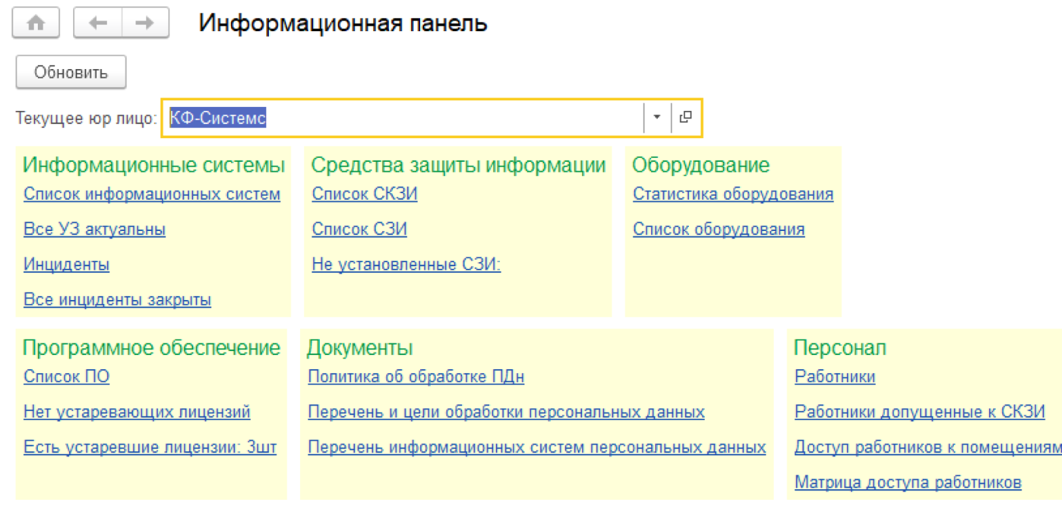Click the Информационная панель page title
The height and width of the screenshot is (531, 1062).
[343, 23]
